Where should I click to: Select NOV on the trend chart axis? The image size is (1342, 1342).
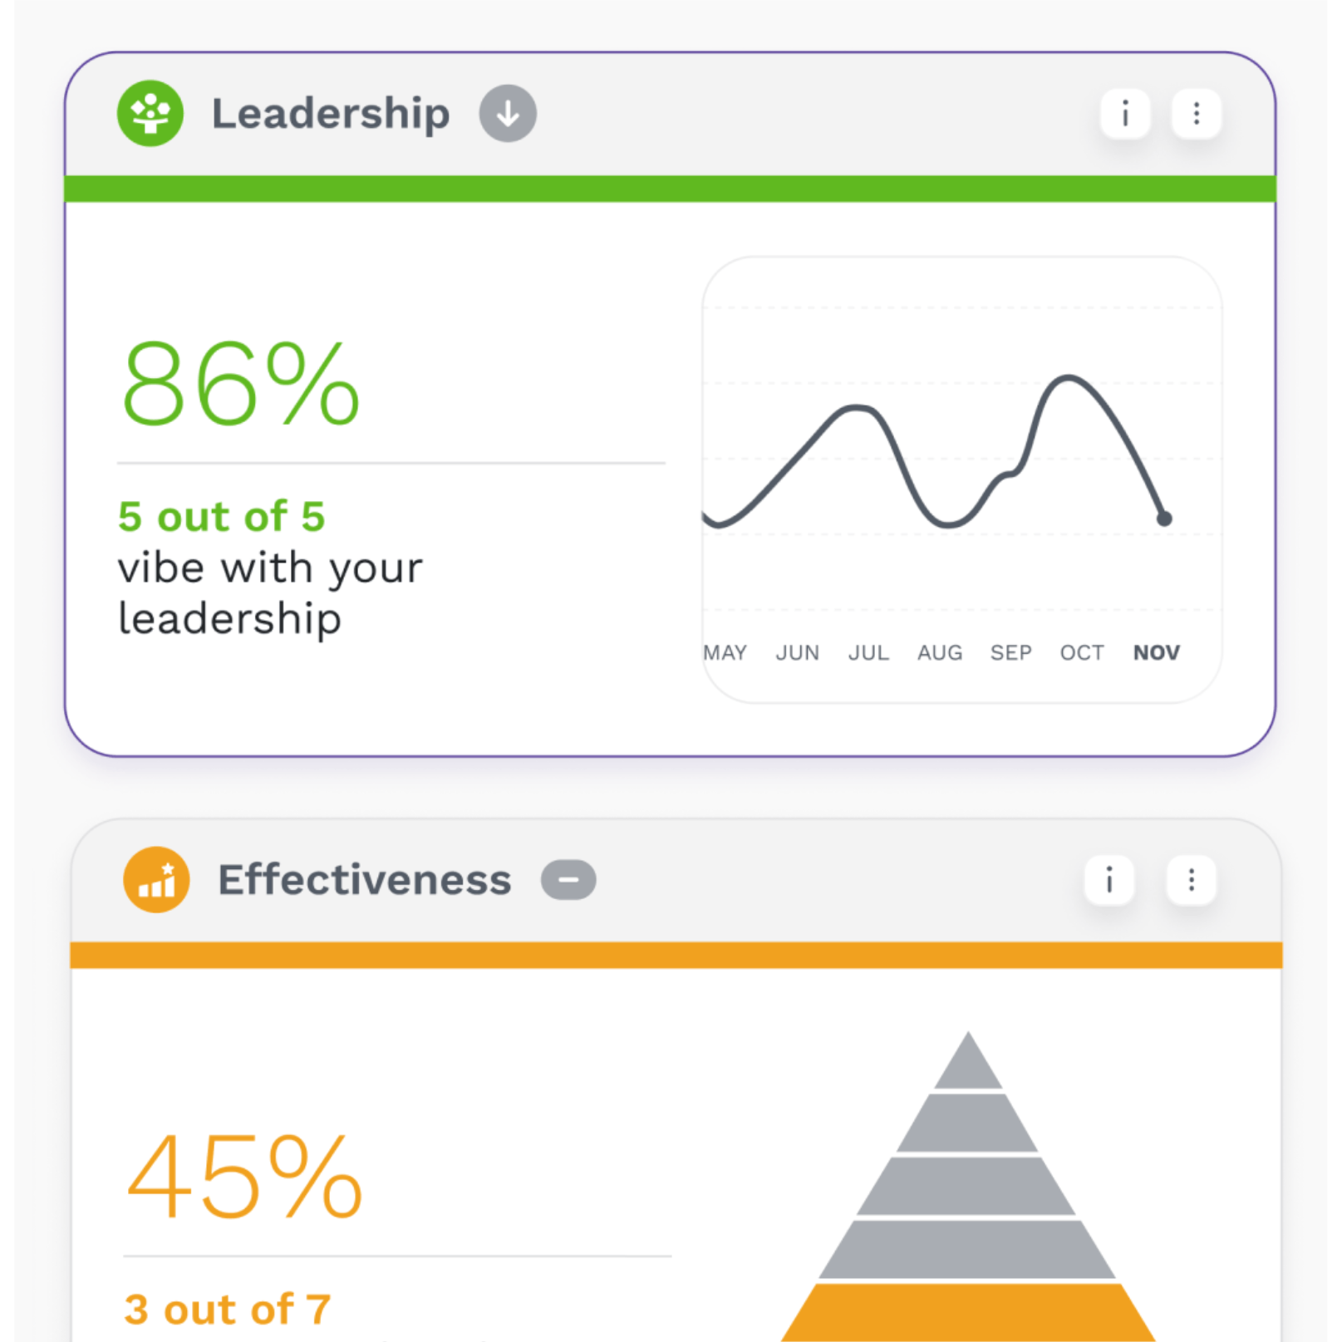click(x=1156, y=653)
